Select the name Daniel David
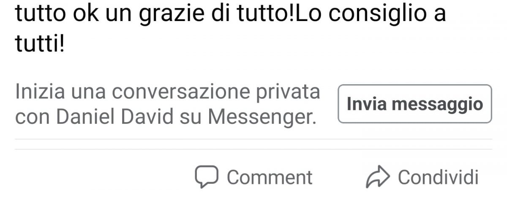The height and width of the screenshot is (202, 507). [114, 118]
